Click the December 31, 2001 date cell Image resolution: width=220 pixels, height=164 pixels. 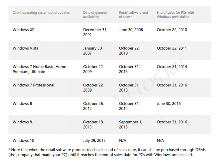[x=95, y=32]
